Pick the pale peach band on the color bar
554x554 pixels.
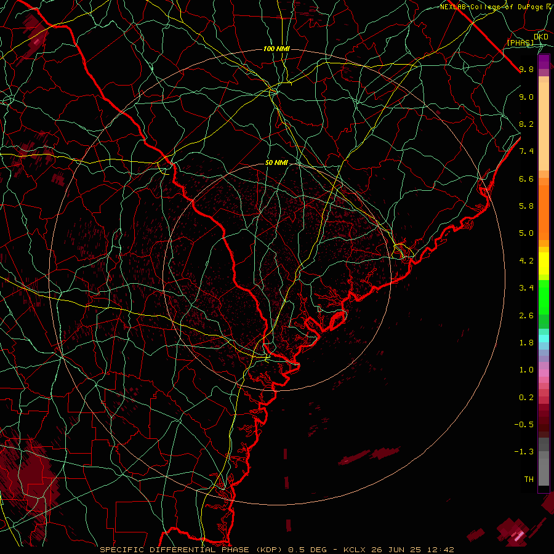click(544, 126)
